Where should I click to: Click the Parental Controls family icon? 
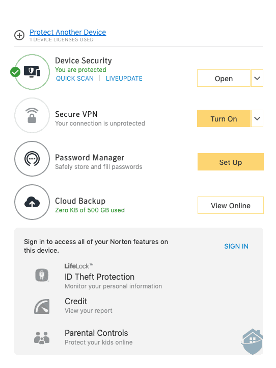coord(42,338)
